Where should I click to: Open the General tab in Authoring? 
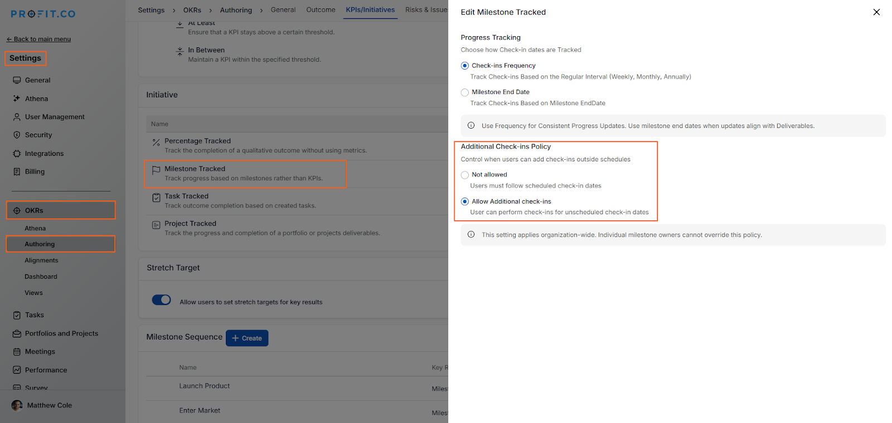click(283, 10)
